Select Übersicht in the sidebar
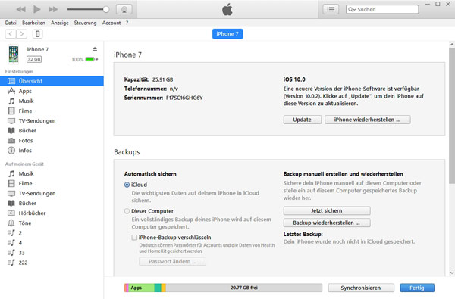The height and width of the screenshot is (299, 455). (x=52, y=81)
